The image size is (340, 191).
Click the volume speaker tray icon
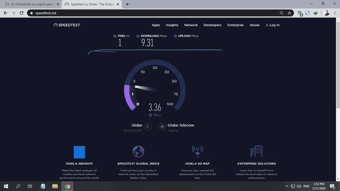299,186
